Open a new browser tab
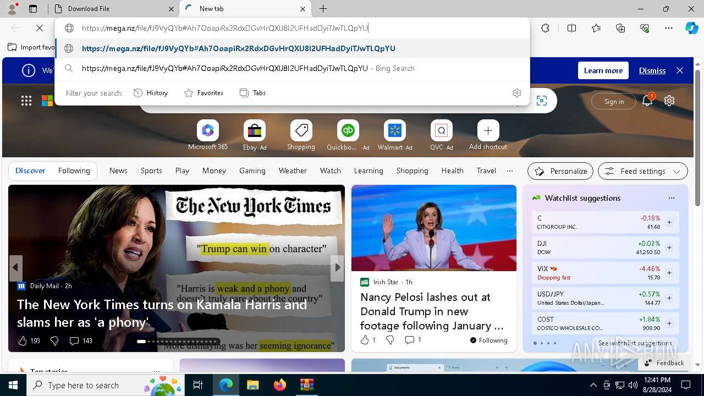This screenshot has width=704, height=396. click(323, 9)
